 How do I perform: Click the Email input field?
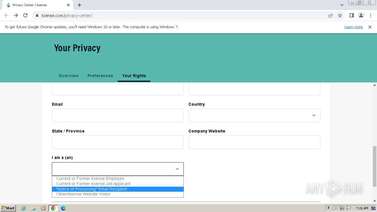118,115
